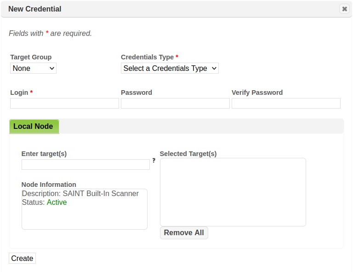Click the Credentials Type label
Image resolution: width=353 pixels, height=272 pixels.
pyautogui.click(x=147, y=57)
